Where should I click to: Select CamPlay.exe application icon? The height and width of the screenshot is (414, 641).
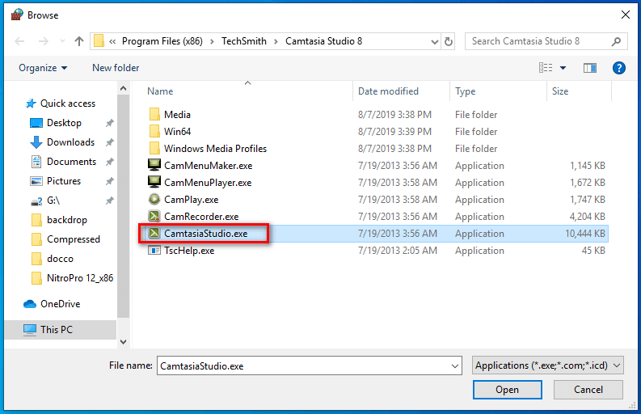[x=154, y=199]
